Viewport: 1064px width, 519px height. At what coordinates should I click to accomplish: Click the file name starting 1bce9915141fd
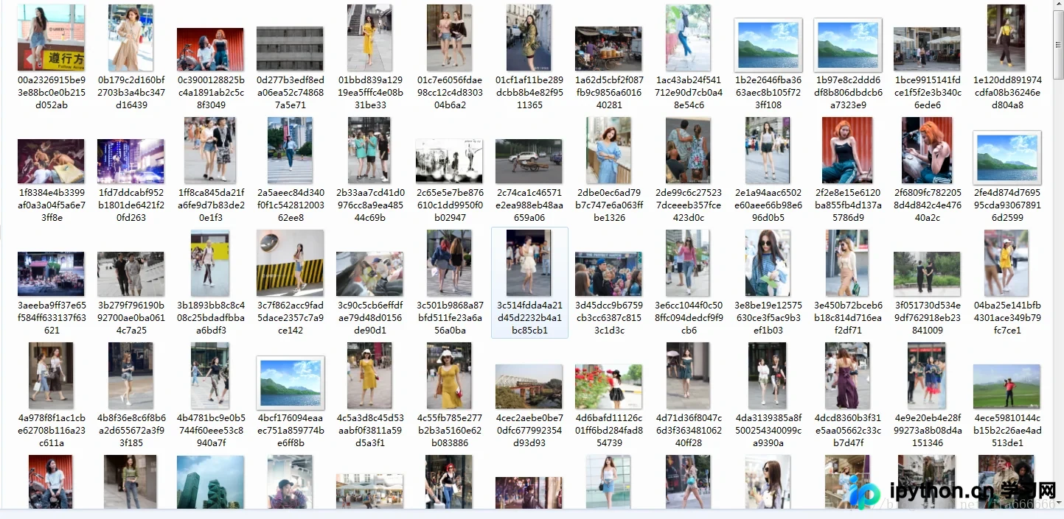[x=927, y=93]
